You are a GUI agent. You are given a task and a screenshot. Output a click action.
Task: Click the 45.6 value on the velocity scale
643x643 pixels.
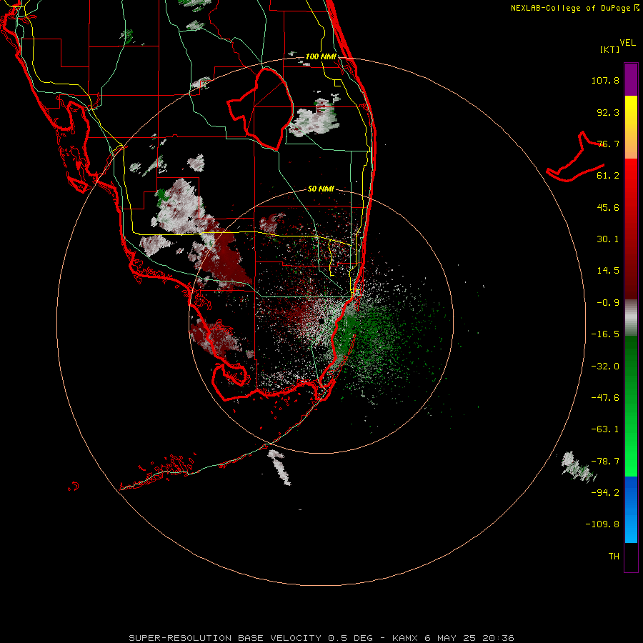[x=608, y=207]
